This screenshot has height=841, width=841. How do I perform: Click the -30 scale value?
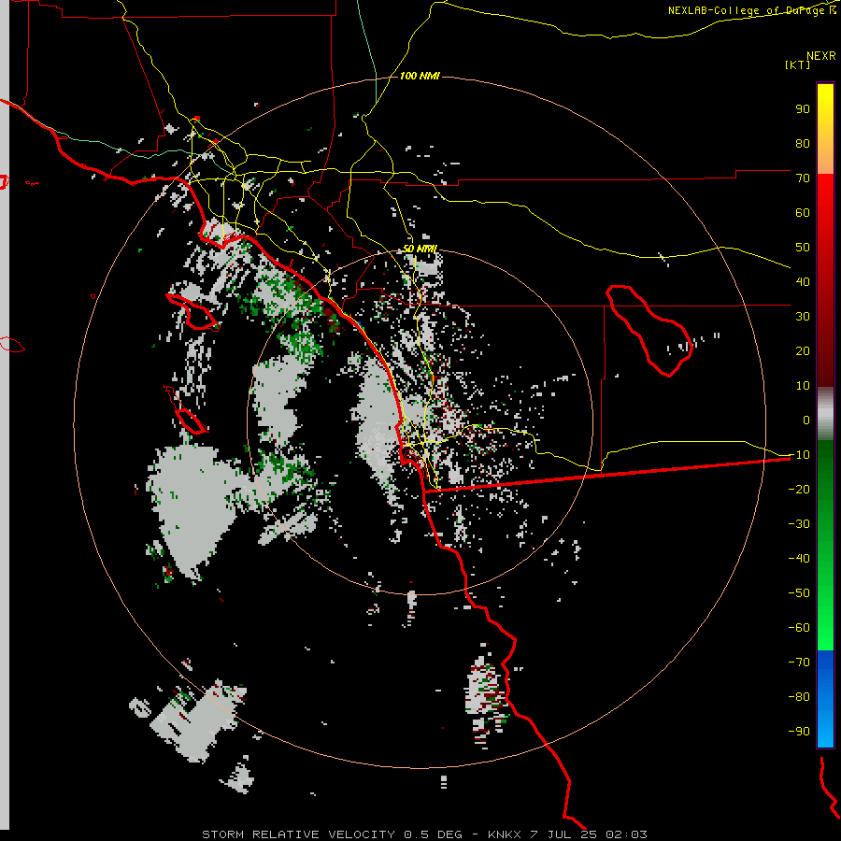coord(799,524)
